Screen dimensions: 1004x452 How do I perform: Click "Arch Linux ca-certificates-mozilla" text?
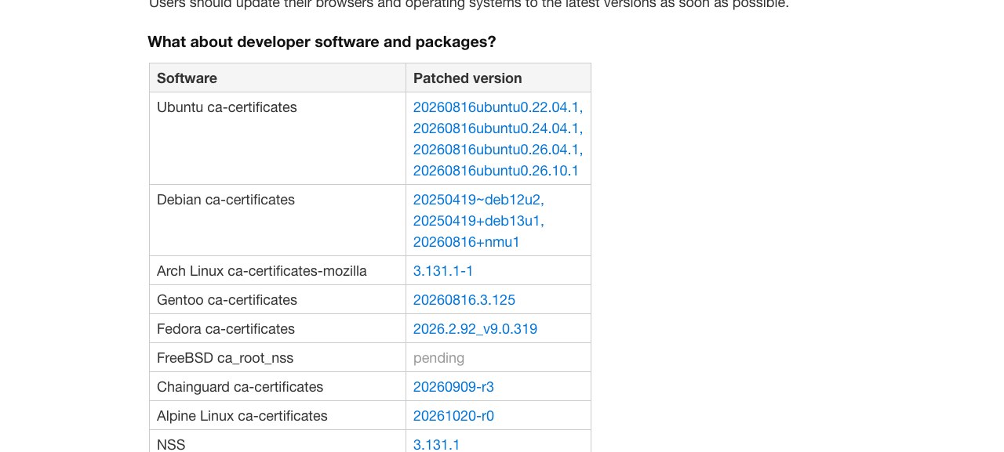(262, 271)
